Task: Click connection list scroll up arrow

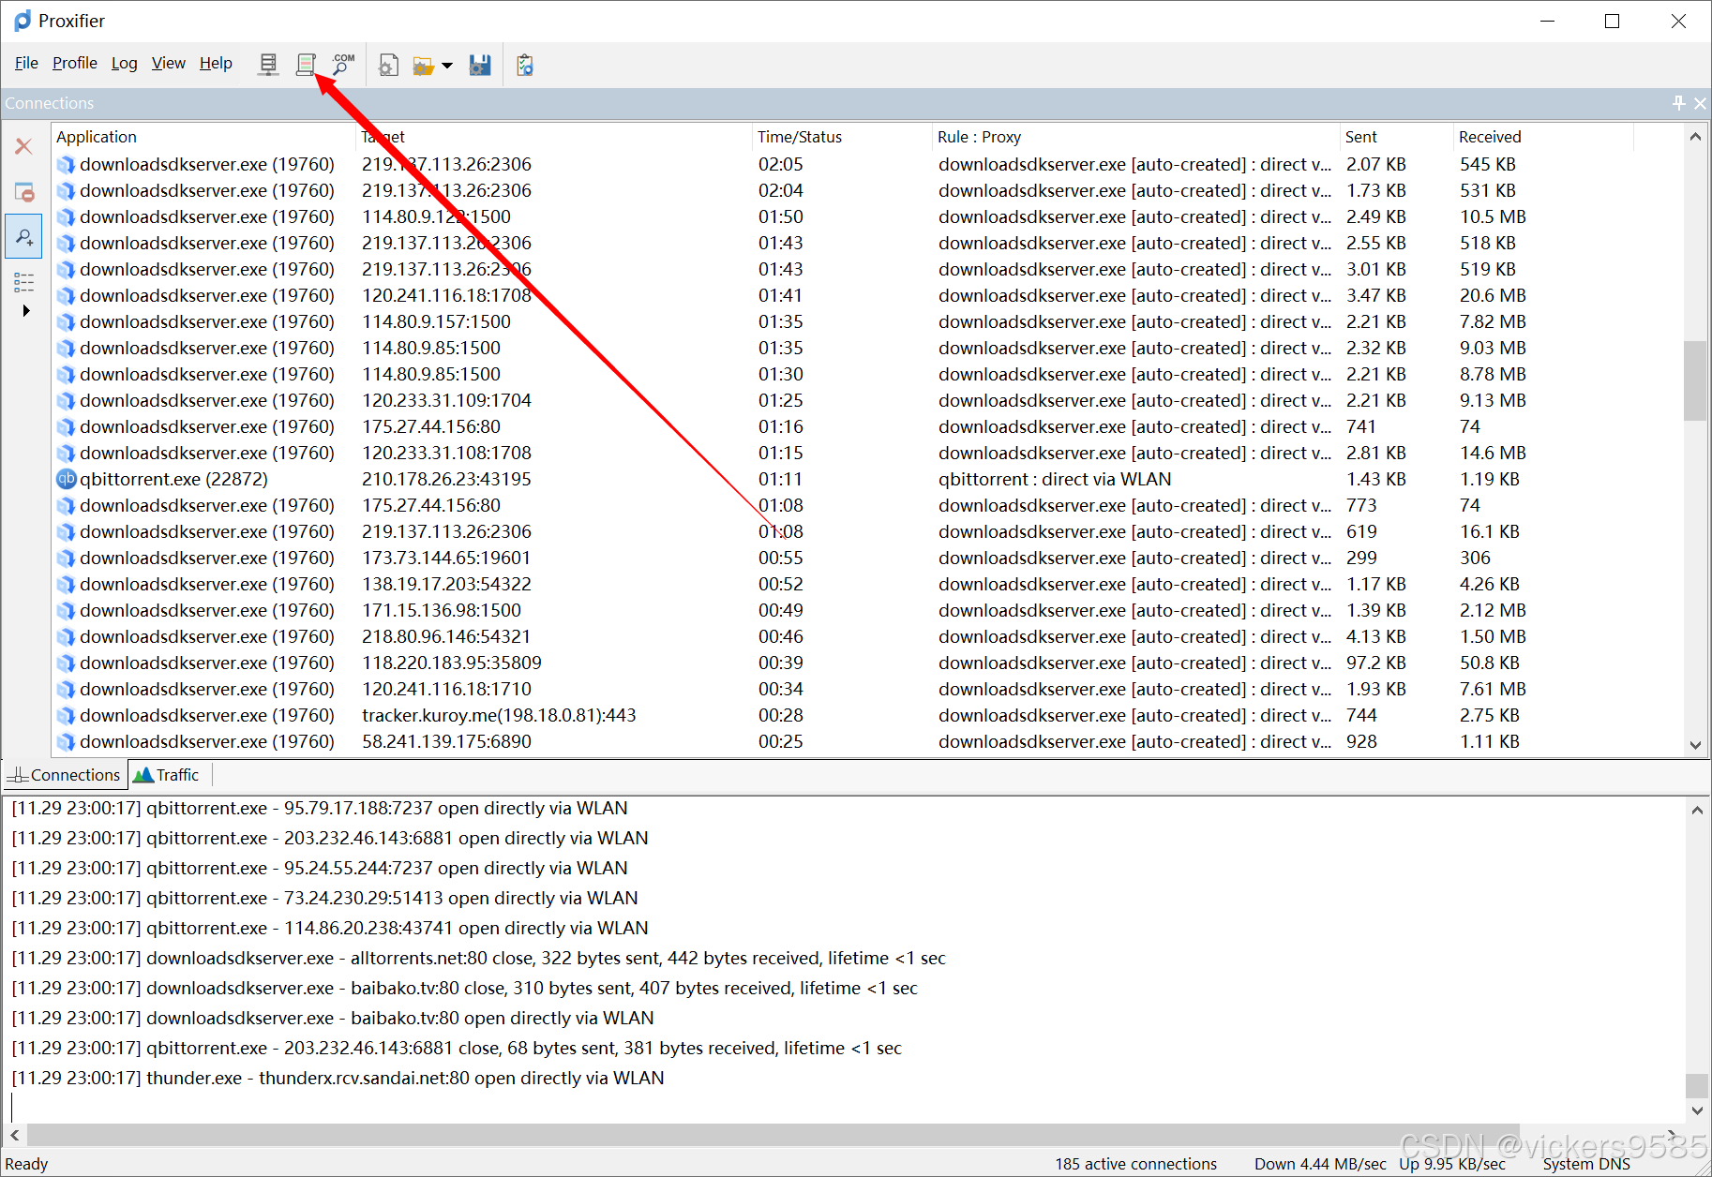Action: (1695, 137)
